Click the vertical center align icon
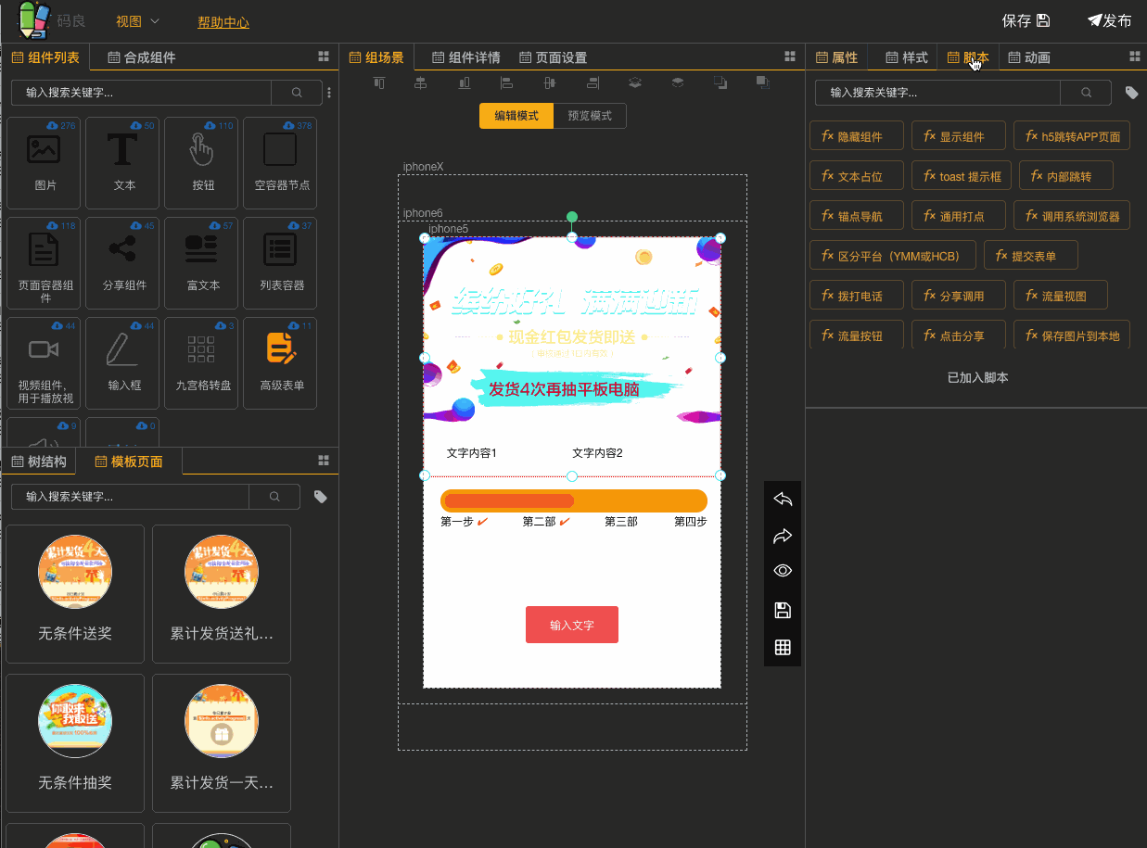Image resolution: width=1147 pixels, height=848 pixels. (x=549, y=82)
